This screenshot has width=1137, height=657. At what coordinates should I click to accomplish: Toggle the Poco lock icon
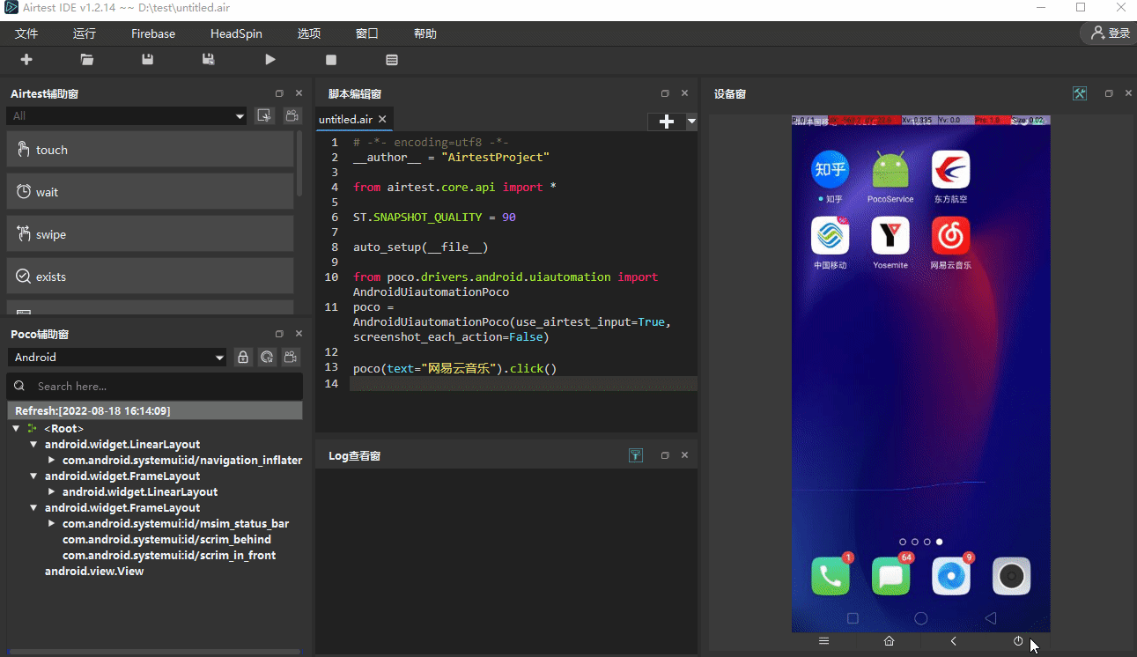[243, 358]
